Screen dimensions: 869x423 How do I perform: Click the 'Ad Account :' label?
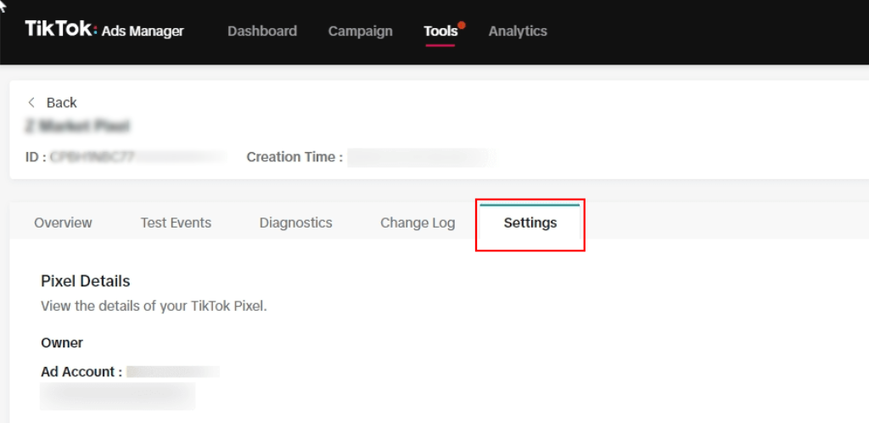pyautogui.click(x=81, y=371)
